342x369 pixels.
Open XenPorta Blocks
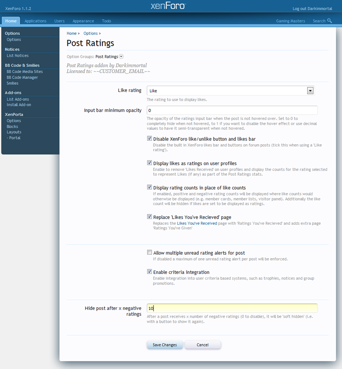[x=12, y=127]
